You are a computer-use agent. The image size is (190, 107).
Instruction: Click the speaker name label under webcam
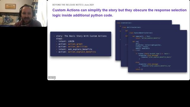(x=23, y=26)
